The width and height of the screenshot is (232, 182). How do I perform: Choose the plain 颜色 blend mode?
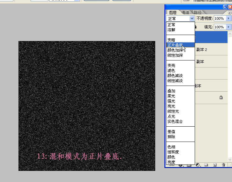[180, 157]
